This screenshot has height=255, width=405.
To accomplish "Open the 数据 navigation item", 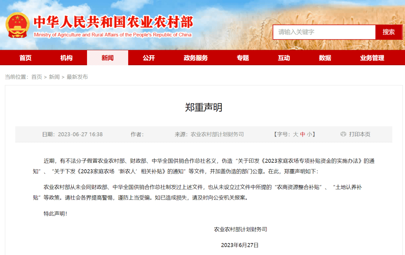I will pyautogui.click(x=325, y=58).
